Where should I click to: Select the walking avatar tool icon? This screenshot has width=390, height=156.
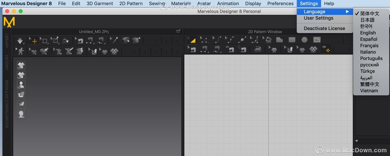(x=20, y=51)
